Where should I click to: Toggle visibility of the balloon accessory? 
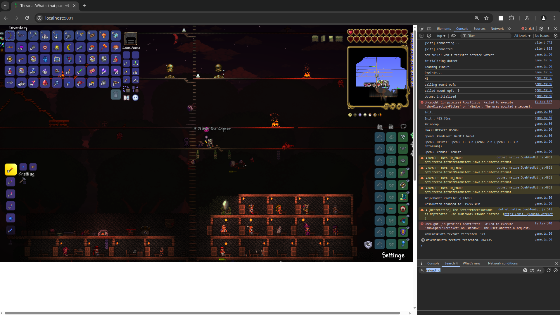(408, 240)
